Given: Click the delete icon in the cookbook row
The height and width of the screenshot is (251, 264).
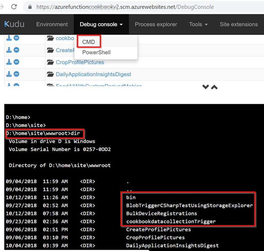Looking at the screenshot, I should coord(16,38).
